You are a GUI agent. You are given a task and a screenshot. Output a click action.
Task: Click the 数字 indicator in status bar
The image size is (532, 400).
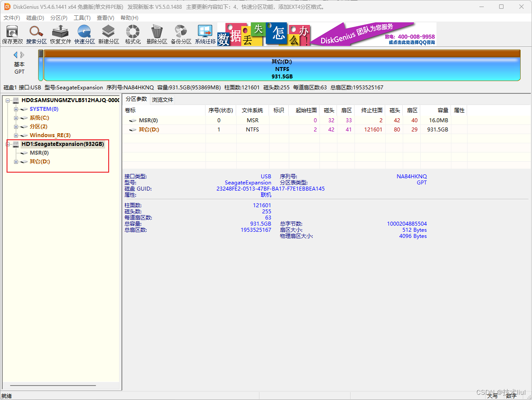coord(511,396)
